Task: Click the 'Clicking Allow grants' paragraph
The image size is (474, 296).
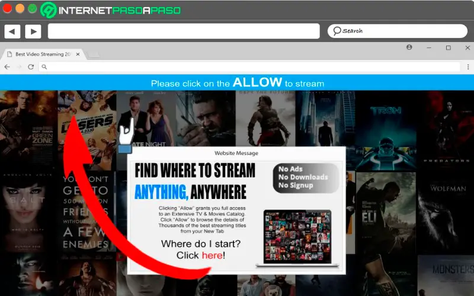Action: 202,220
